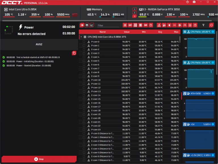Tick the P-core 1 checkbox
The height and width of the screenshot is (164, 218).
tap(84, 46)
